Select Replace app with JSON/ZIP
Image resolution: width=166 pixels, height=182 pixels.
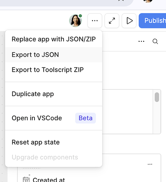click(54, 39)
